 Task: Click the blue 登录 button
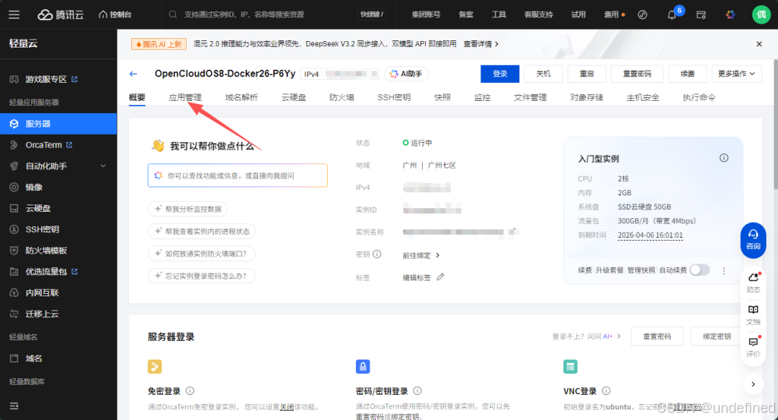pyautogui.click(x=500, y=74)
